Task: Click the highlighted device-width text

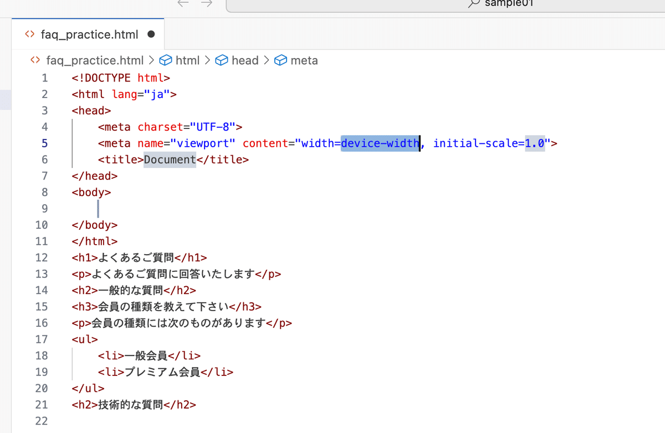Action: (x=380, y=143)
